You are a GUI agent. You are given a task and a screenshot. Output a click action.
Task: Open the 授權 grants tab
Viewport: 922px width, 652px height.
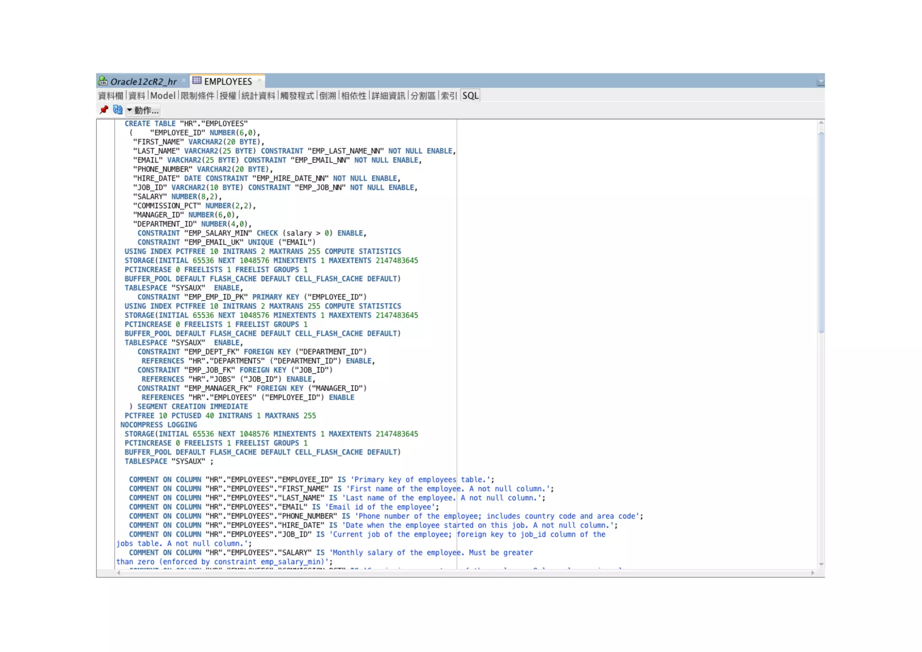click(x=228, y=96)
